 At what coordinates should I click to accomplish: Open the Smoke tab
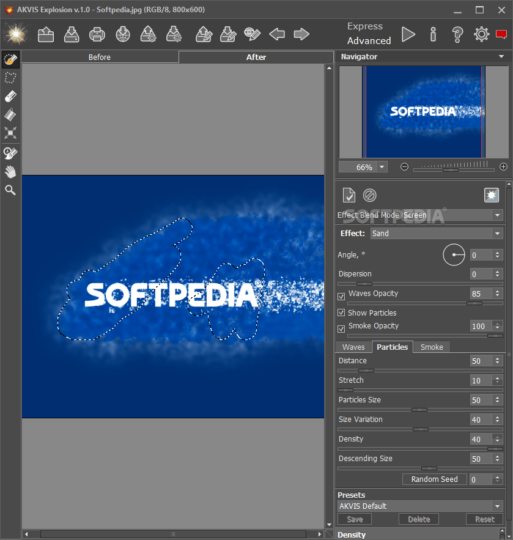tap(432, 347)
